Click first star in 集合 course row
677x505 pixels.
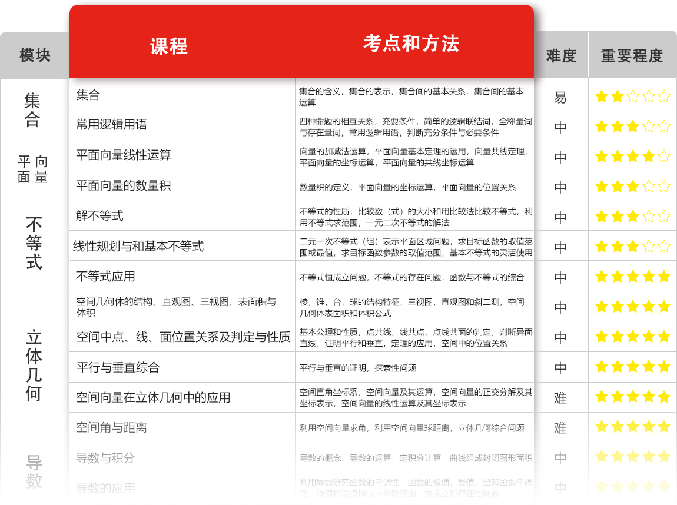[602, 97]
